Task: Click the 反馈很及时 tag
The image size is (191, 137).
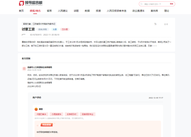Action: pyautogui.click(x=72, y=114)
